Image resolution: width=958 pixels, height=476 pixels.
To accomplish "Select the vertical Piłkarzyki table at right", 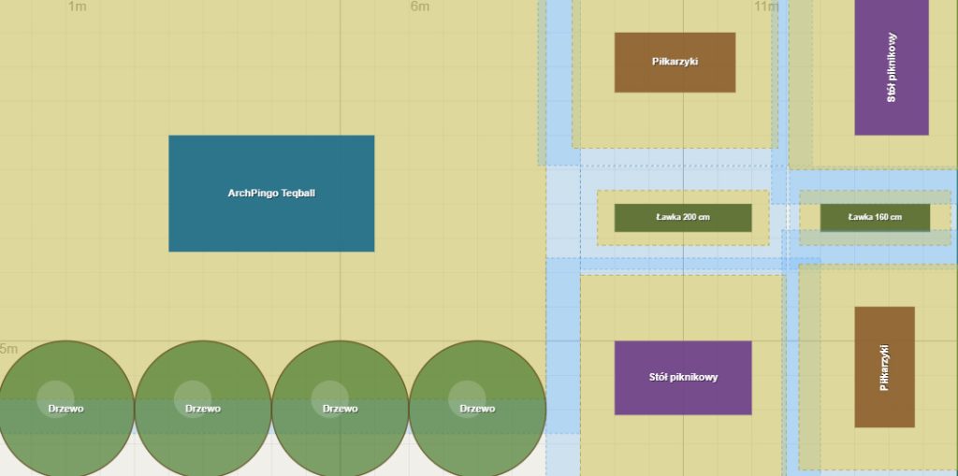I will click(x=884, y=367).
